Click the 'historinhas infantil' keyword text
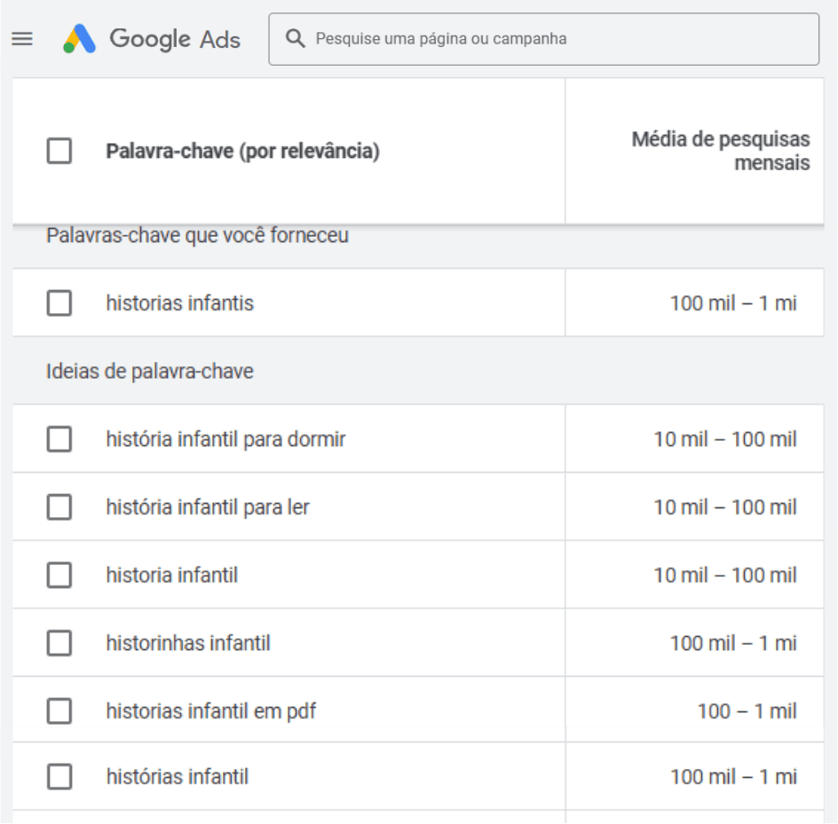838x824 pixels. click(x=188, y=643)
